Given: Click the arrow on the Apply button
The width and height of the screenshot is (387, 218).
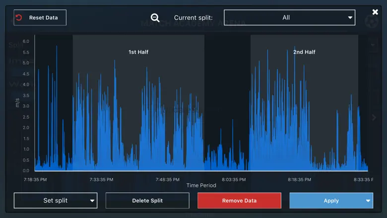Looking at the screenshot, I should [368, 201].
